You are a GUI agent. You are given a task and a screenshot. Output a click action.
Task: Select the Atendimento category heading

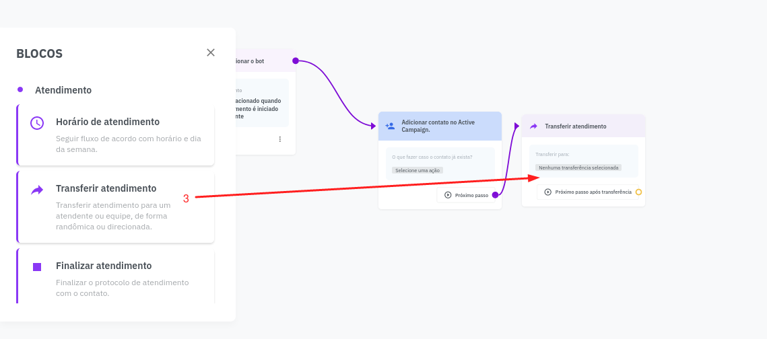63,90
